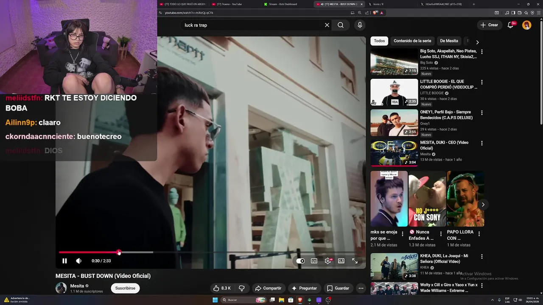
Task: Open File Explorer folder from taskbar
Action: (x=281, y=300)
